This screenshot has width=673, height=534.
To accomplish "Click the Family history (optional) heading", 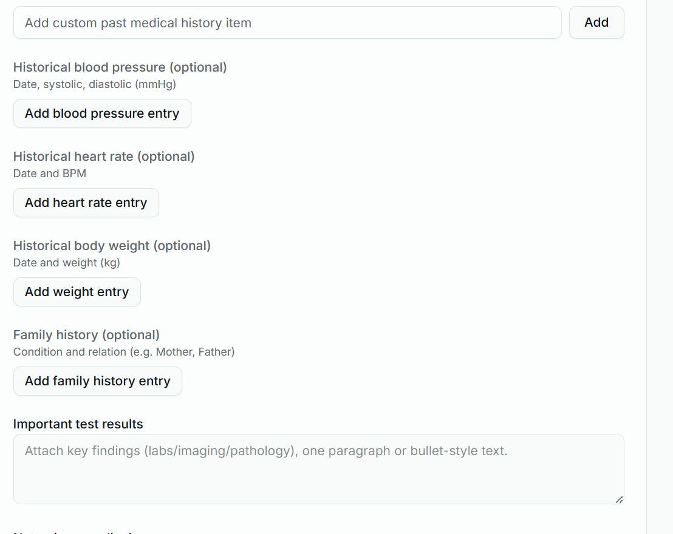I will coord(86,335).
